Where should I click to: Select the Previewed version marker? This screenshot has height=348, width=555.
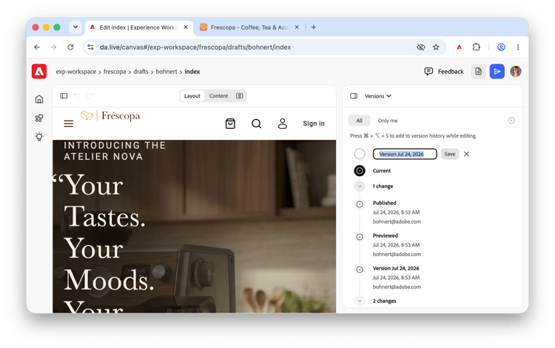(360, 237)
